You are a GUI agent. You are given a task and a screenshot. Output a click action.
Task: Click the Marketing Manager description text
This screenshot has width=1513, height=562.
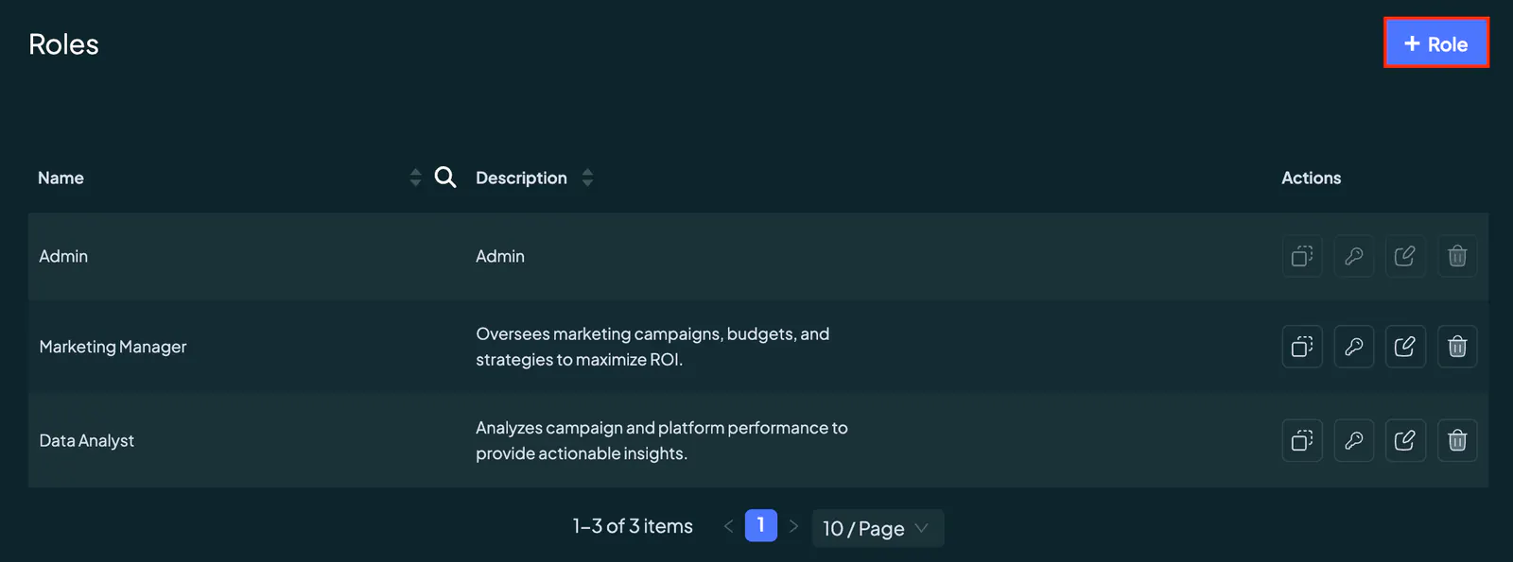[652, 347]
